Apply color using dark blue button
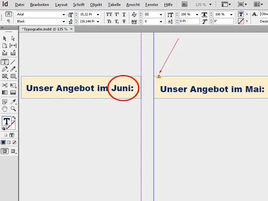This screenshot has width=268, height=201. coord(3,142)
